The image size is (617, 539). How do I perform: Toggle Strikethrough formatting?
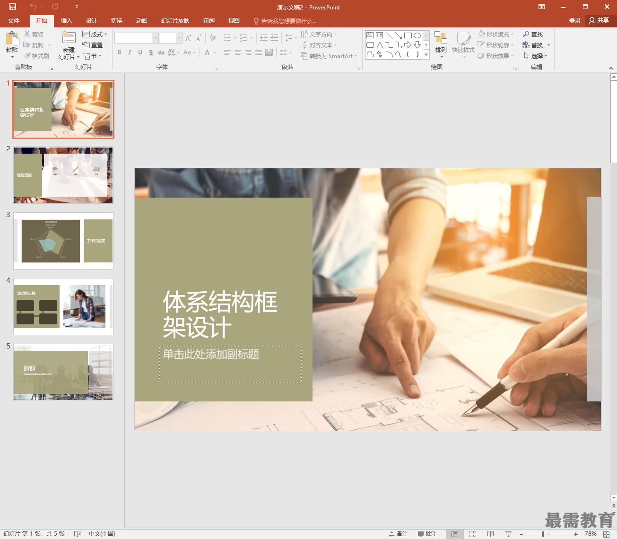point(161,52)
